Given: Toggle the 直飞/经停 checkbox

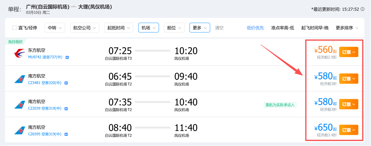Looking at the screenshot, I should (x=14, y=28).
